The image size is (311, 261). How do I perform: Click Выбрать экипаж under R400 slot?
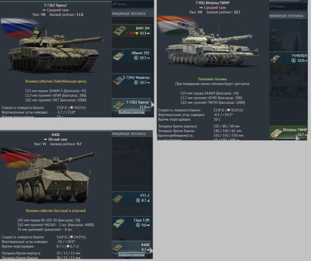click(x=131, y=255)
